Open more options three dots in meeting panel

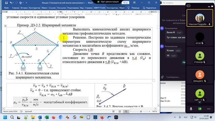209,109
